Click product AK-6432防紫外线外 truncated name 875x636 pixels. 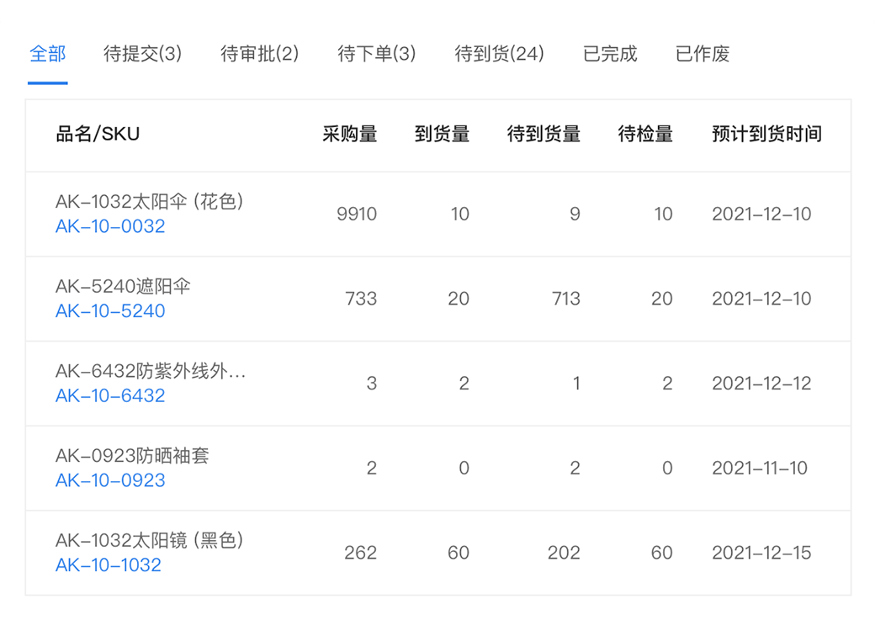coord(151,372)
